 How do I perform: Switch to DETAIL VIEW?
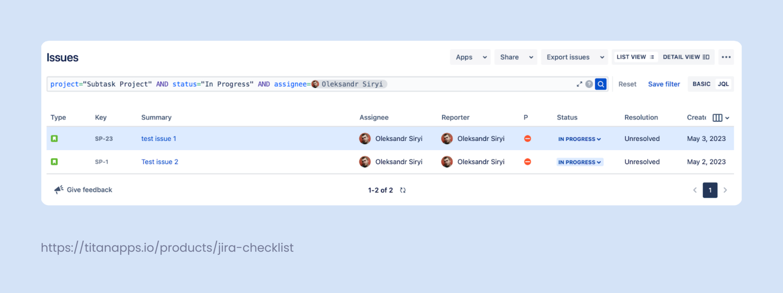686,57
